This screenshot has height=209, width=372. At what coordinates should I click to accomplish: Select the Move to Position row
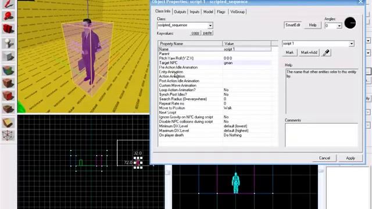click(214, 108)
